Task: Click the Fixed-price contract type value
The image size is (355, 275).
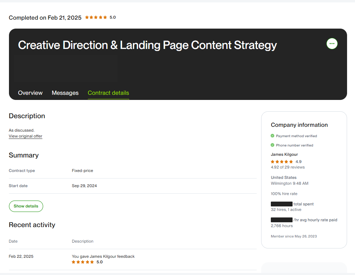Action: (82, 171)
